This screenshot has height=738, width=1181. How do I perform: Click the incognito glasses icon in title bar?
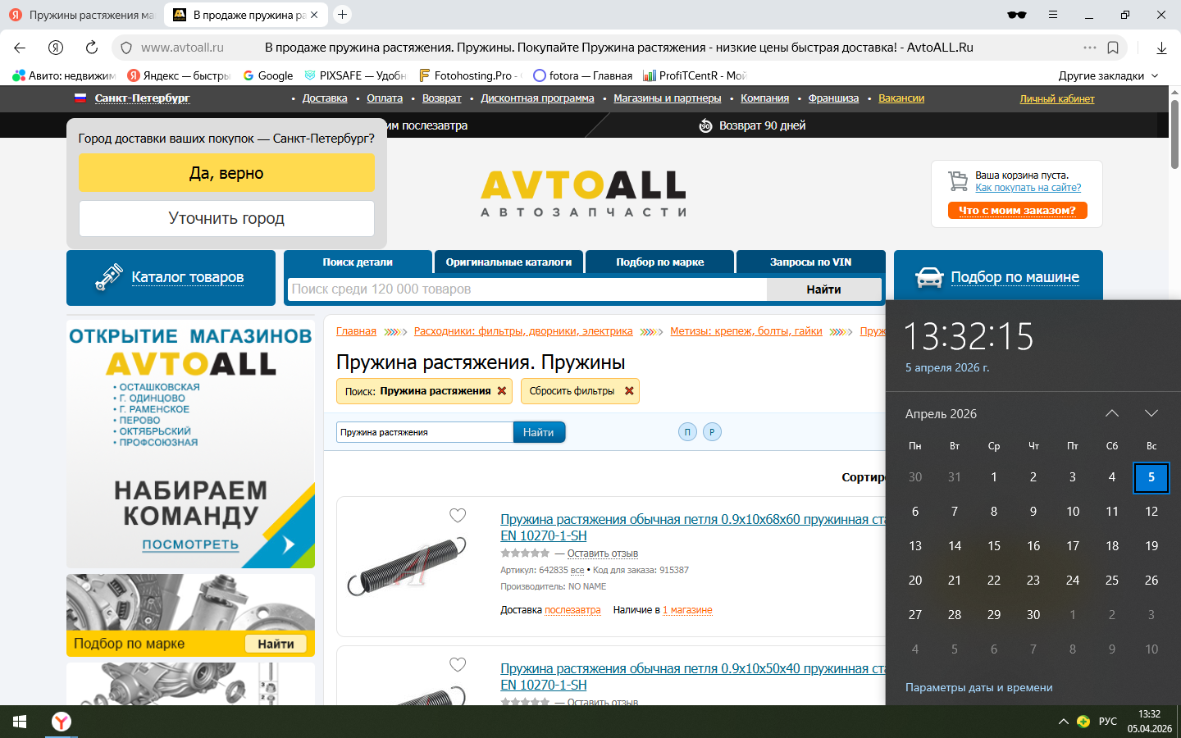(x=1017, y=15)
